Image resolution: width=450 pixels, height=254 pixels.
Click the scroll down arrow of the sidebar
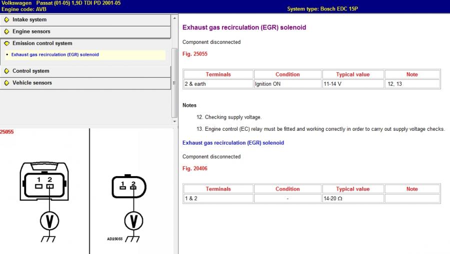[174, 121]
